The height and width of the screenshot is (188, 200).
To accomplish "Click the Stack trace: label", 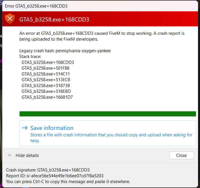I will point(30,57).
